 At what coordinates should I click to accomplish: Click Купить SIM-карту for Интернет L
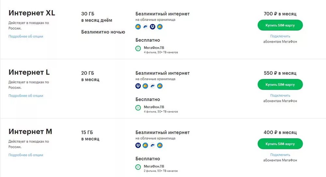280,84
